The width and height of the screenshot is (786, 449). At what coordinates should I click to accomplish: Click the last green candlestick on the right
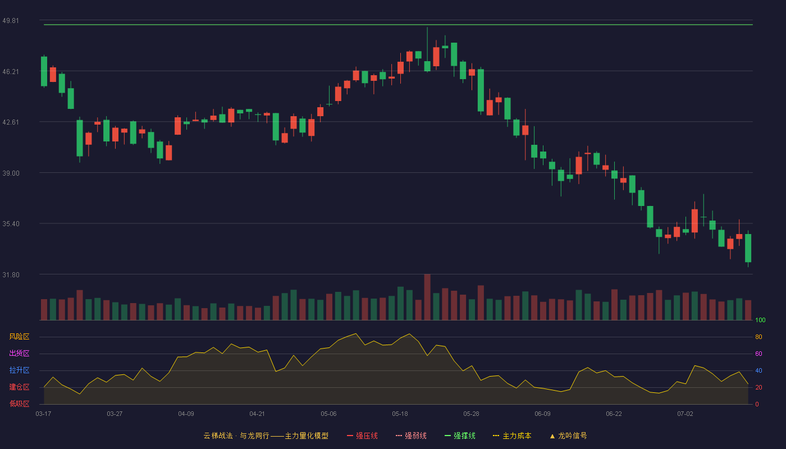748,248
